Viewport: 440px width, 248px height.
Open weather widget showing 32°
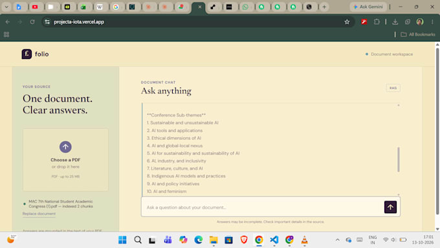coord(11,240)
